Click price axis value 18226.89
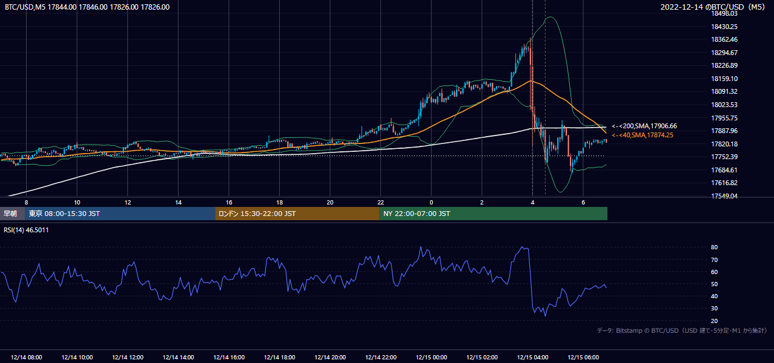 [724, 65]
